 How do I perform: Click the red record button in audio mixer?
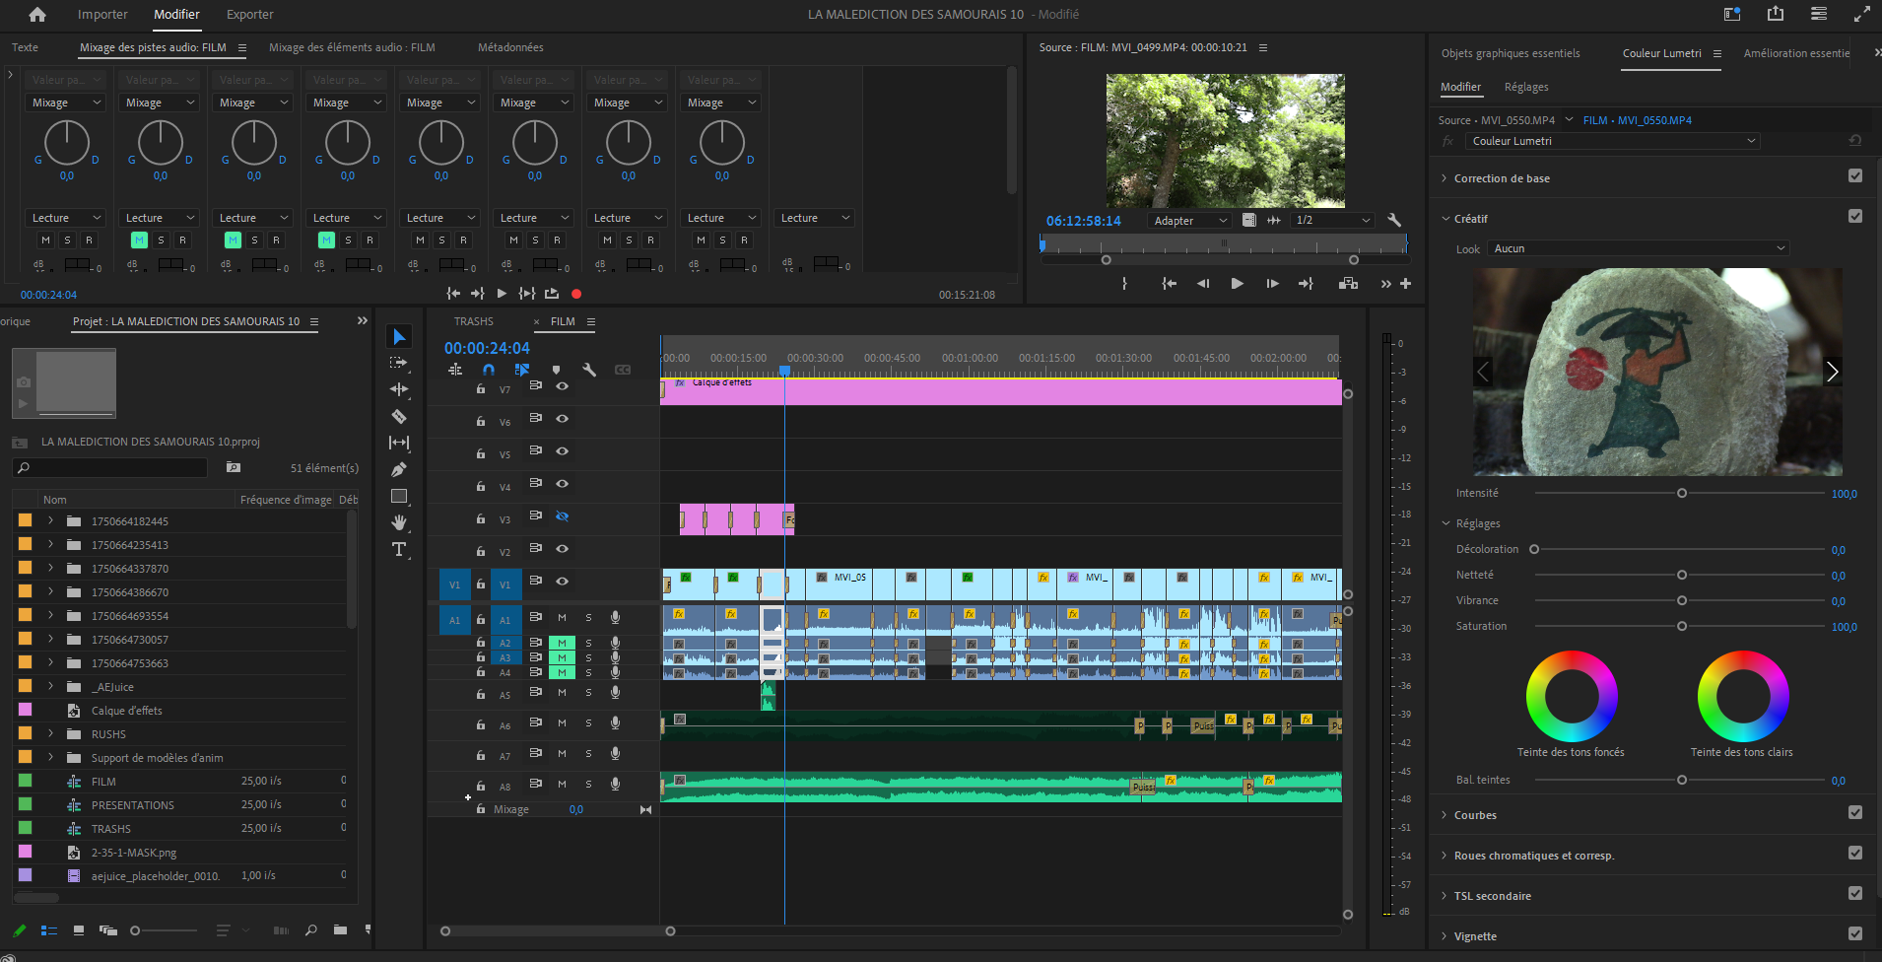[x=576, y=294]
